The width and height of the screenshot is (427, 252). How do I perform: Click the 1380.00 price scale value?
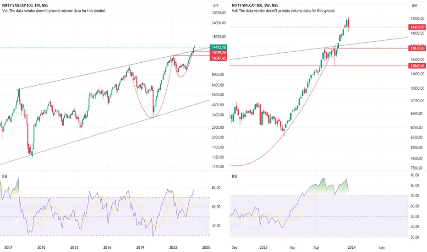pos(218,157)
